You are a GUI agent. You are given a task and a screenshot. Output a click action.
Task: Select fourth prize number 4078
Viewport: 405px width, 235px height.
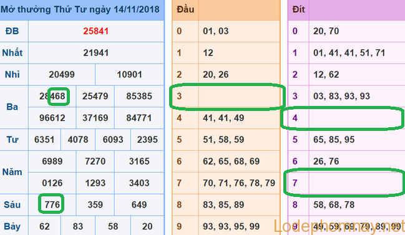[78, 140]
